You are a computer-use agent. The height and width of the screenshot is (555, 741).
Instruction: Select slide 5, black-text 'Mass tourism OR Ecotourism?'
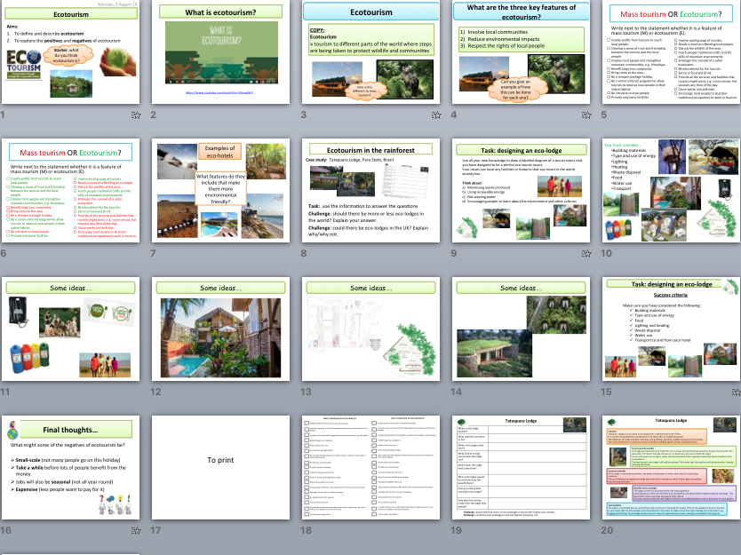tap(670, 53)
